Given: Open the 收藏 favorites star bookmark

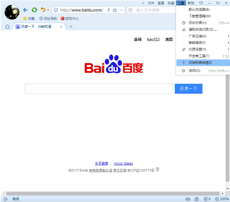Looking at the screenshot, I should pyautogui.click(x=29, y=18).
